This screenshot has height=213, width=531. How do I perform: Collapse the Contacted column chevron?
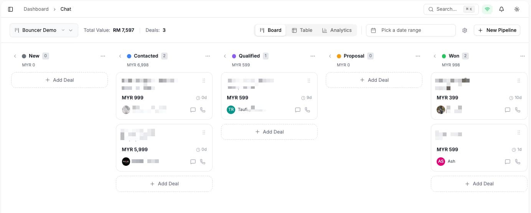[120, 56]
